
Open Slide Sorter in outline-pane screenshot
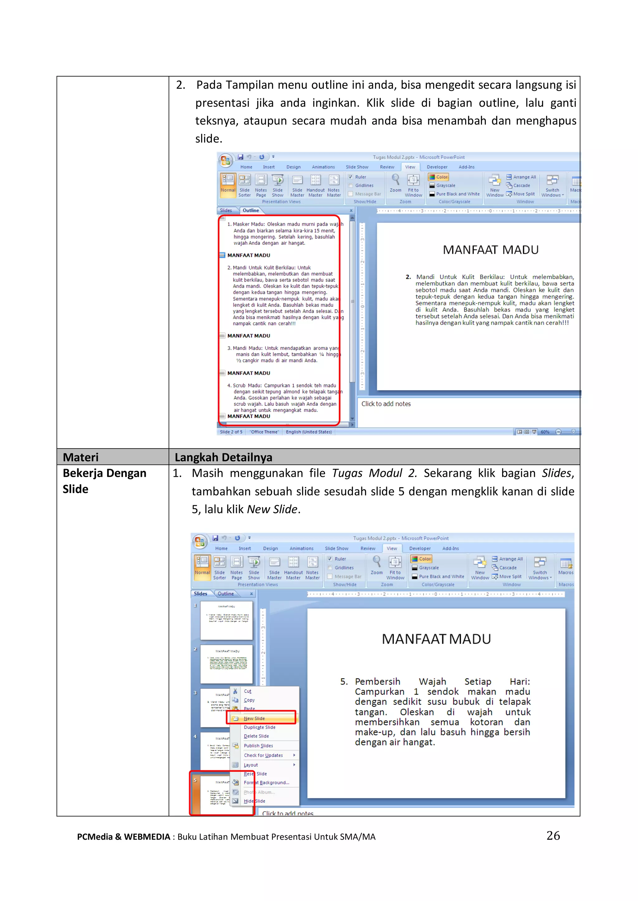click(x=244, y=185)
